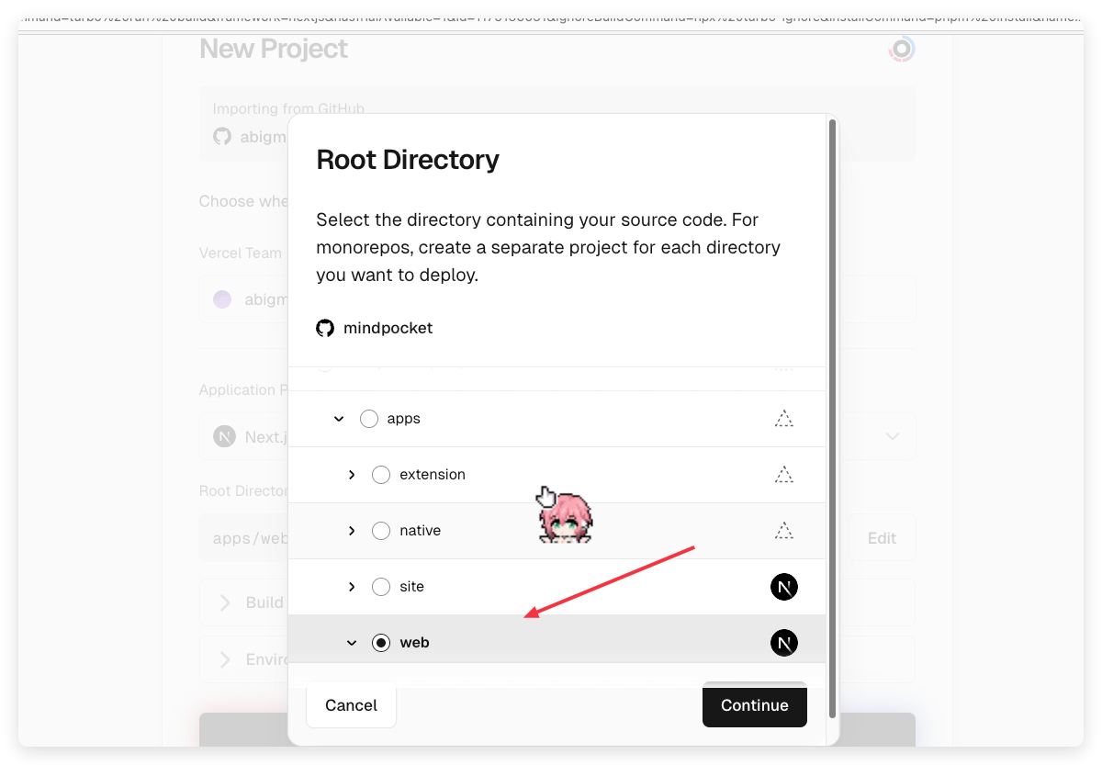
Task: Select the extension directory radio button
Action: pyautogui.click(x=381, y=475)
